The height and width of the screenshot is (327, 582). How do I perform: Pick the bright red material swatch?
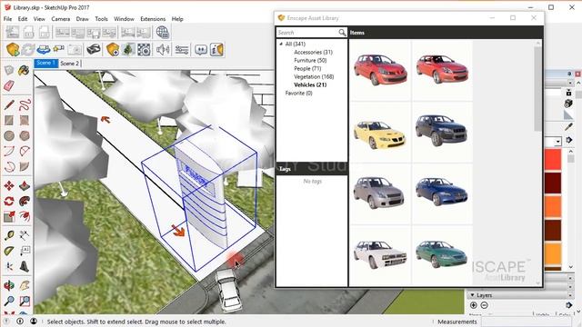click(x=553, y=159)
